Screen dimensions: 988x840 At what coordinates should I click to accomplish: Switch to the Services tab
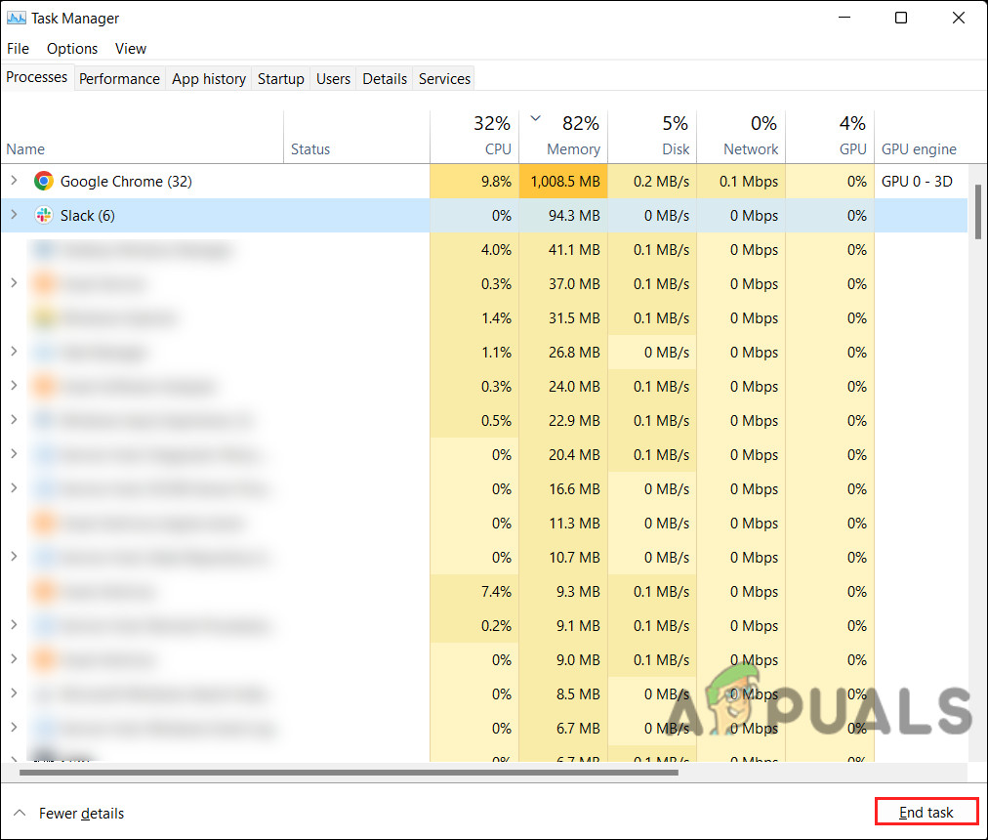[443, 78]
